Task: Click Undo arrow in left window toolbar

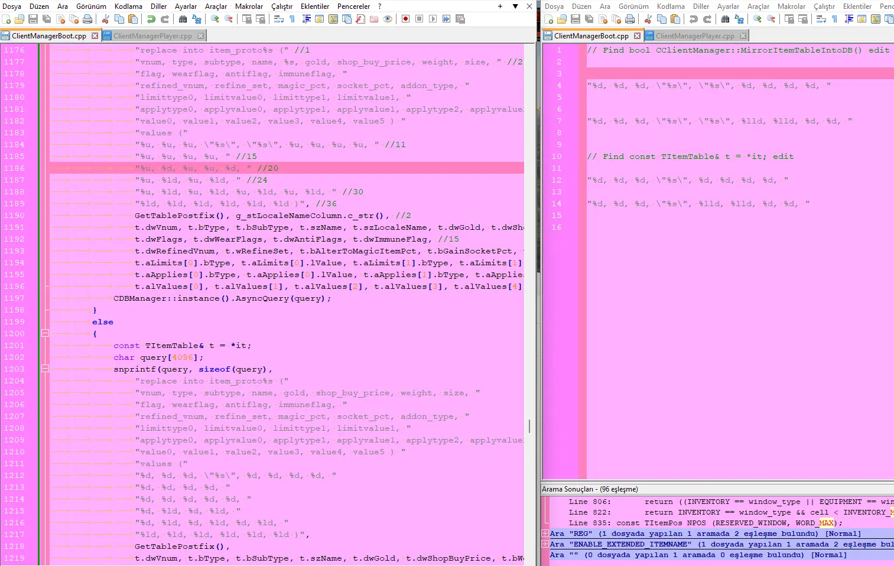Action: 151,19
